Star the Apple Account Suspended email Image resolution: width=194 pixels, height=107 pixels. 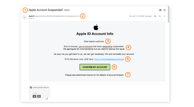(x=155, y=16)
